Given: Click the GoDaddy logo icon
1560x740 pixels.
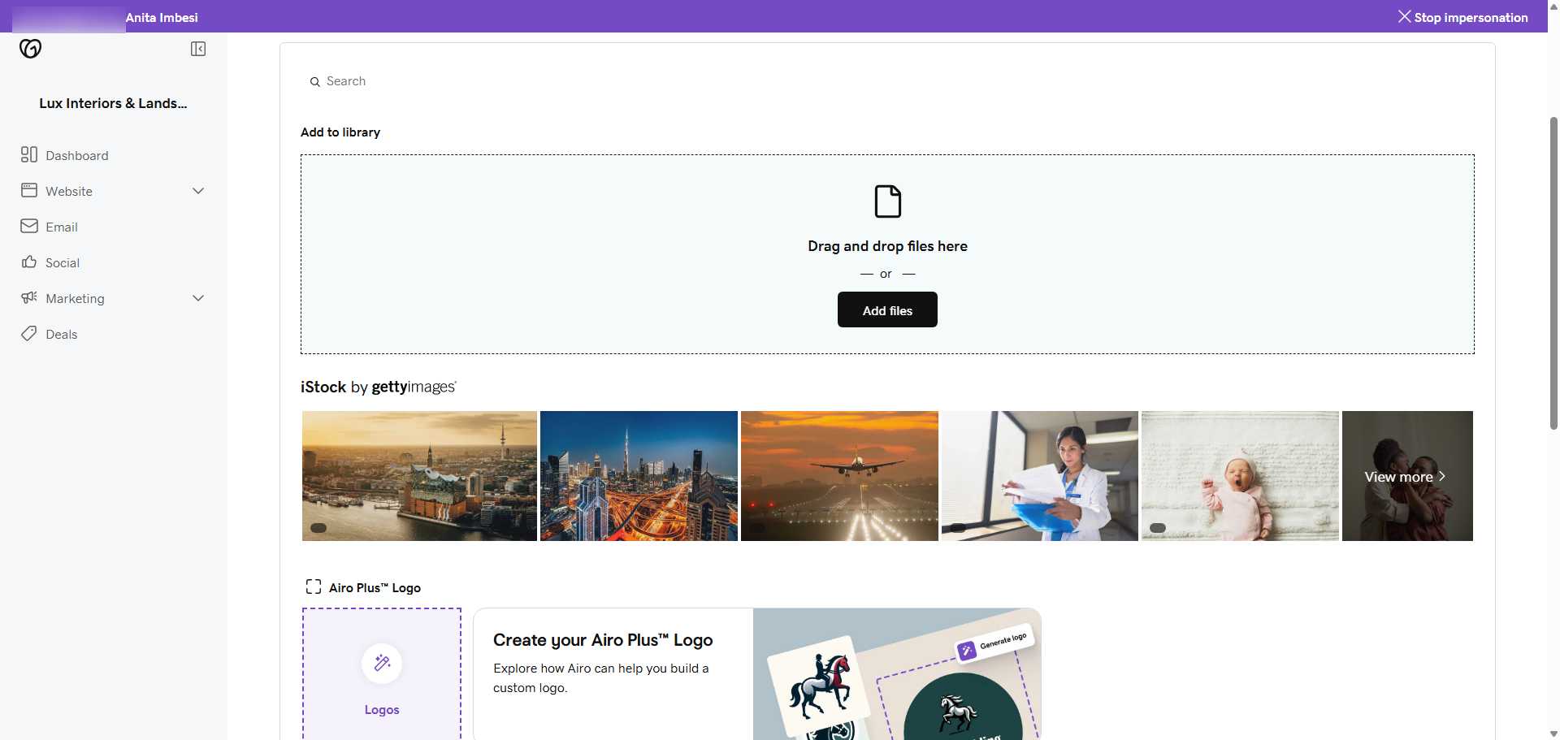Looking at the screenshot, I should [x=30, y=49].
